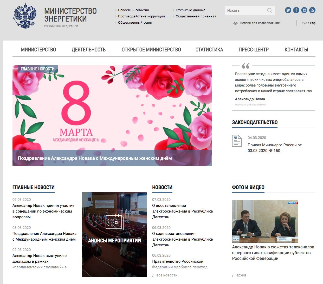Viewport: 323px width, 284px height.
Task: Open the СТАТИСТИКА menu
Action: (209, 50)
